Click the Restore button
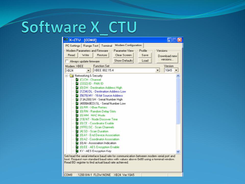This screenshot has width=245, height=184. (102, 55)
